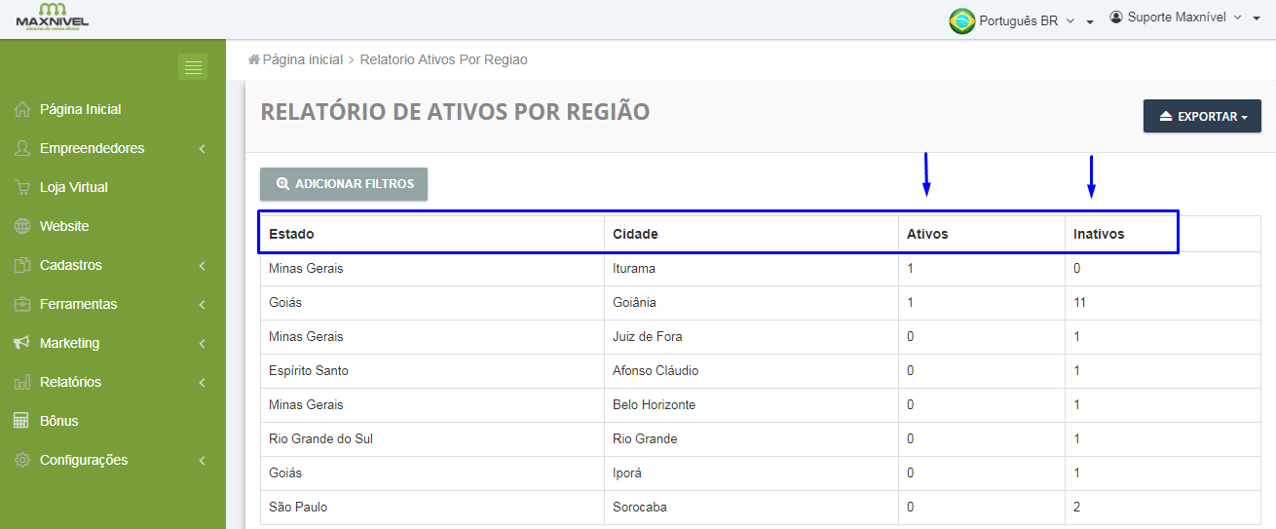Click the Maxnível logo
The width and height of the screenshot is (1276, 529).
click(53, 17)
